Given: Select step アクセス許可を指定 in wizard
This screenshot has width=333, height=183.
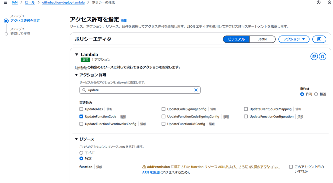Looking at the screenshot, I should (25, 21).
